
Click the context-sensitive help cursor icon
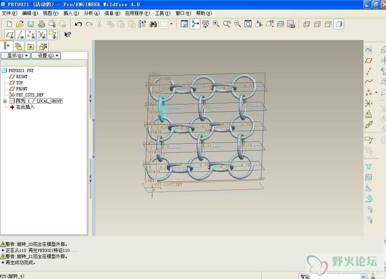click(x=67, y=34)
